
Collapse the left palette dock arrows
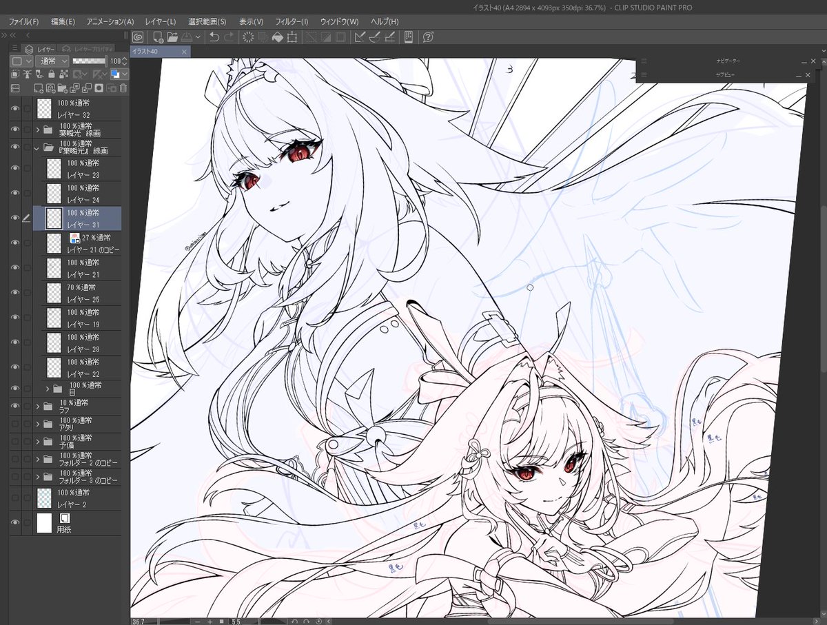pyautogui.click(x=13, y=35)
